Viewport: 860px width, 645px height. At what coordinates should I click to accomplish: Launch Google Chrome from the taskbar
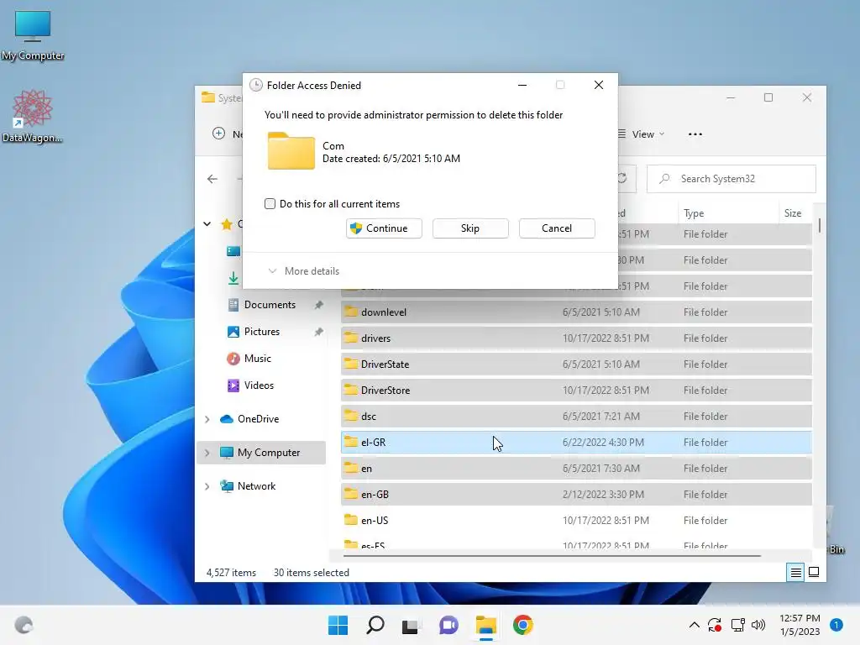(x=522, y=625)
